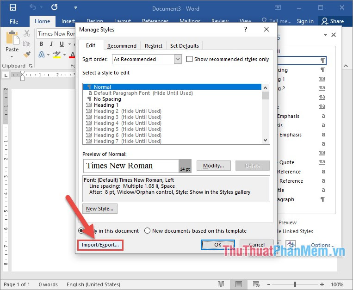Click the Redo/Repeat icon

pos(54,7)
